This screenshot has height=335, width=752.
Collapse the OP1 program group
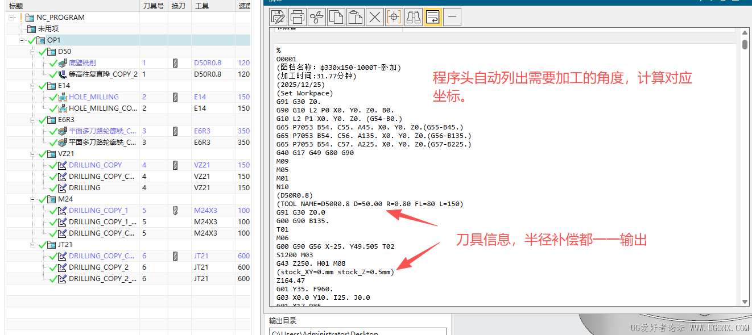pos(22,40)
